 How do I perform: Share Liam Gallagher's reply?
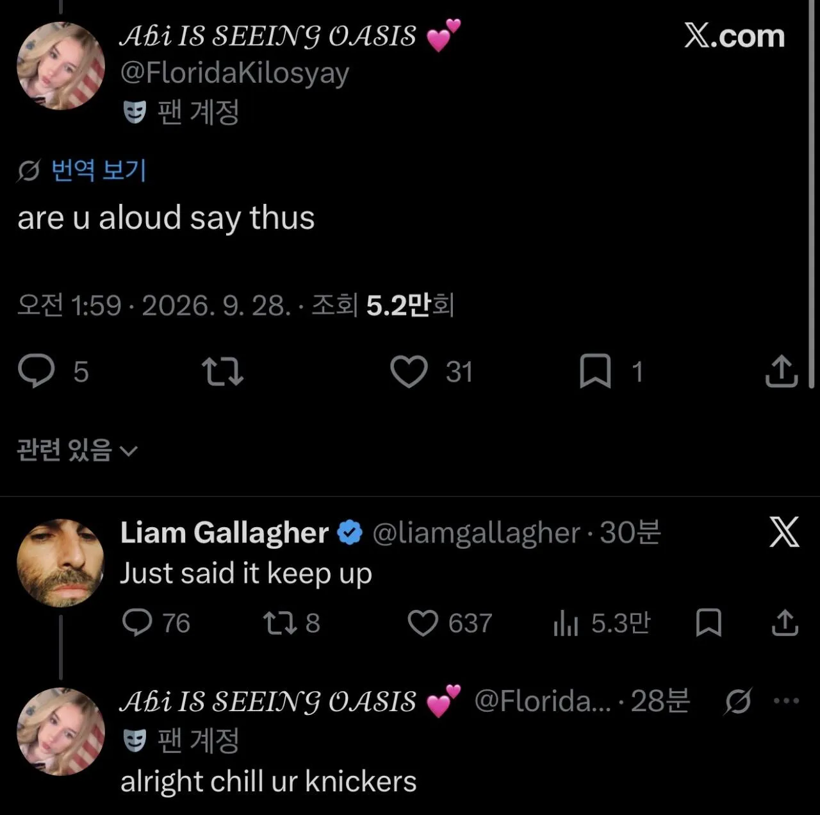(785, 622)
